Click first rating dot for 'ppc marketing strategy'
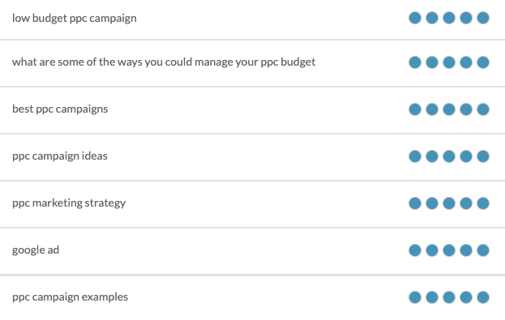Image resolution: width=505 pixels, height=320 pixels. pos(415,203)
